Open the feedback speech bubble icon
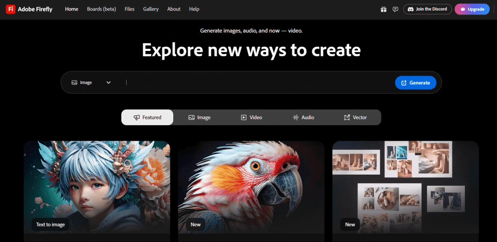This screenshot has height=242, width=497. click(395, 9)
